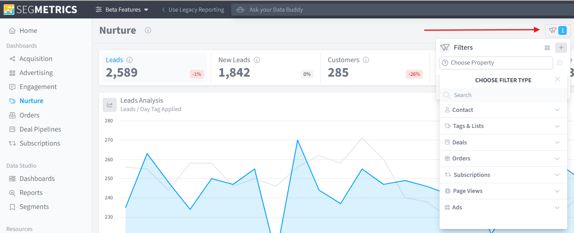This screenshot has height=233, width=574.
Task: Click the Reports magnifier icon
Action: (12, 193)
